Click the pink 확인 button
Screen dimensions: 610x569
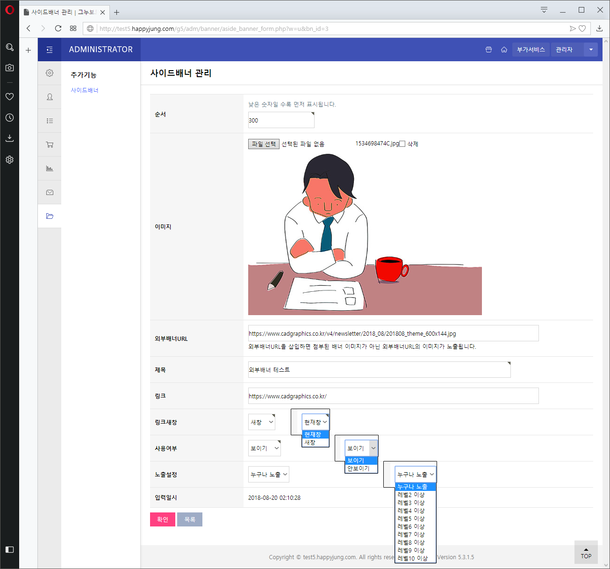[x=162, y=519]
